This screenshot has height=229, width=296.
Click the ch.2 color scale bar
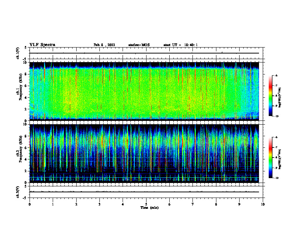click(x=270, y=158)
